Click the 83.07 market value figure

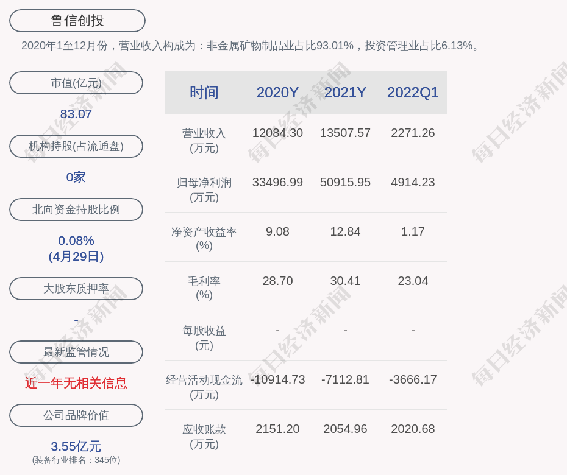tap(76, 114)
